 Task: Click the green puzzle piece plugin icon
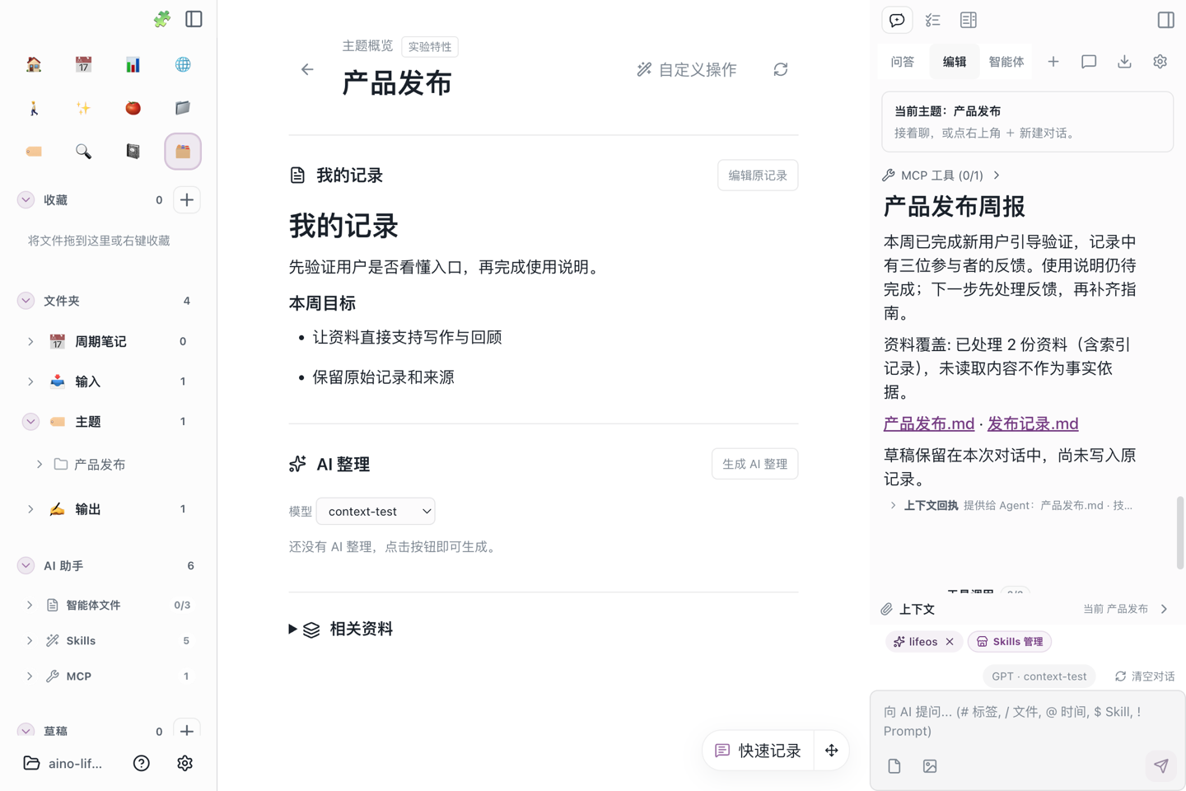pyautogui.click(x=162, y=19)
